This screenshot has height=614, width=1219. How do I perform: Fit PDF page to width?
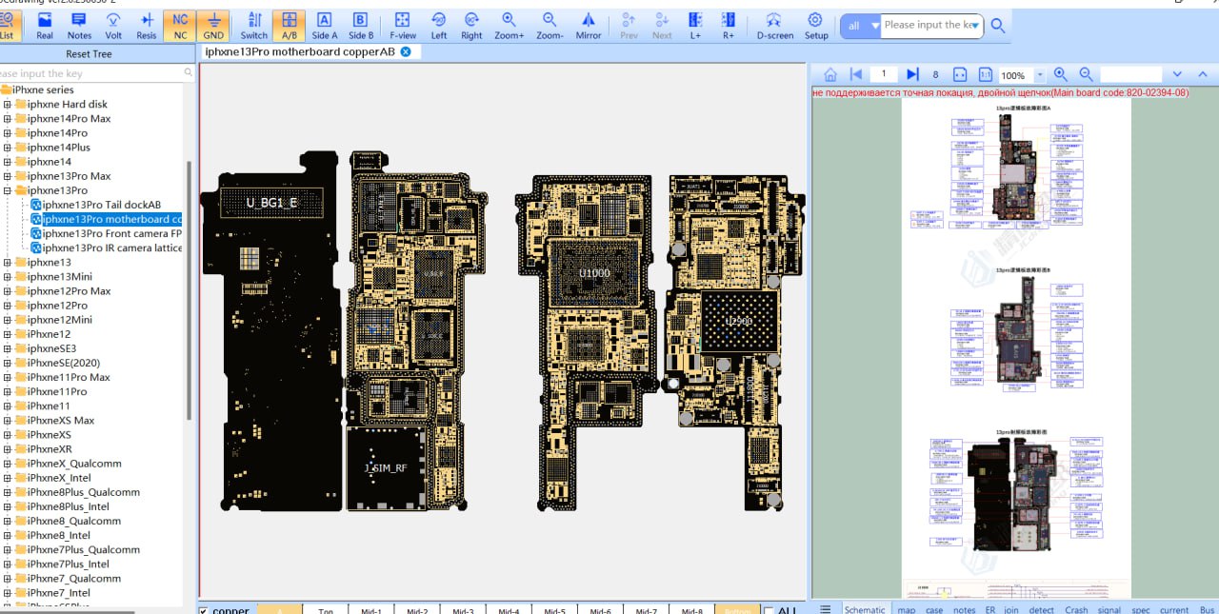coord(960,74)
